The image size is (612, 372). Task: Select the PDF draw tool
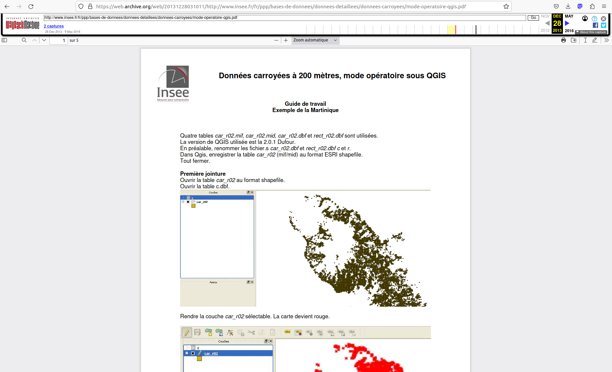tap(595, 40)
